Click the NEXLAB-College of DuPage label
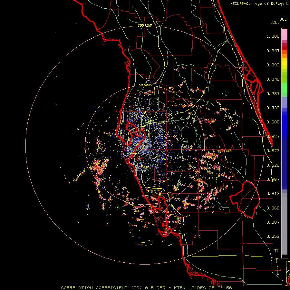The image size is (290, 290). 257,4
